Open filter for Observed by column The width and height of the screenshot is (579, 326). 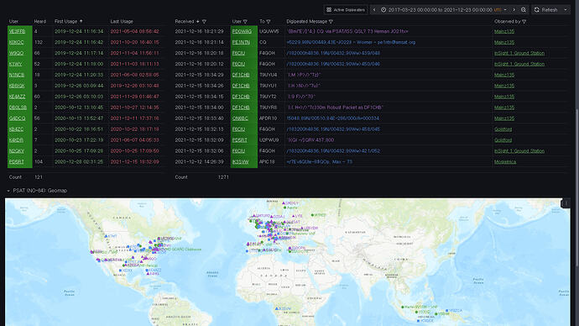click(x=524, y=22)
